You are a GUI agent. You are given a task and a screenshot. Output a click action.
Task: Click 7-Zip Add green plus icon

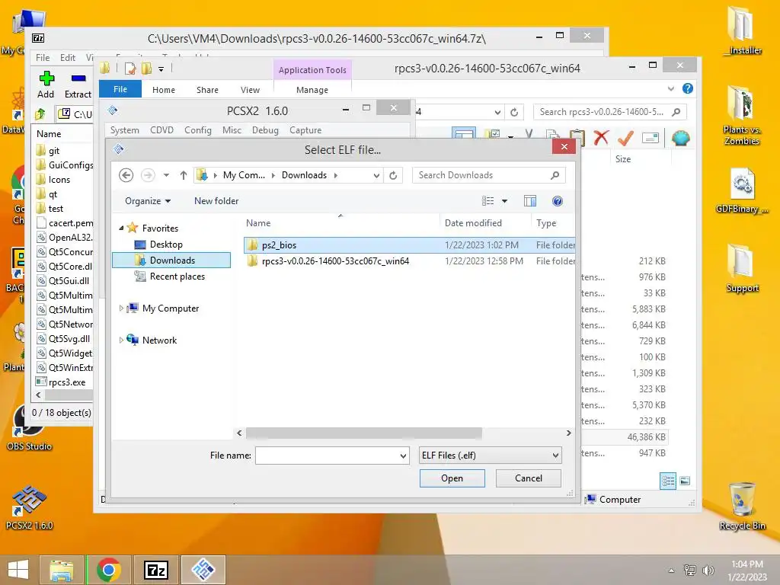[x=46, y=78]
